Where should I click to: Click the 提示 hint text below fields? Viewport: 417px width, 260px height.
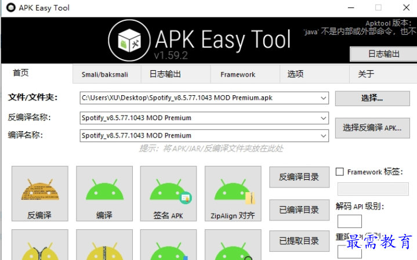tap(211, 149)
